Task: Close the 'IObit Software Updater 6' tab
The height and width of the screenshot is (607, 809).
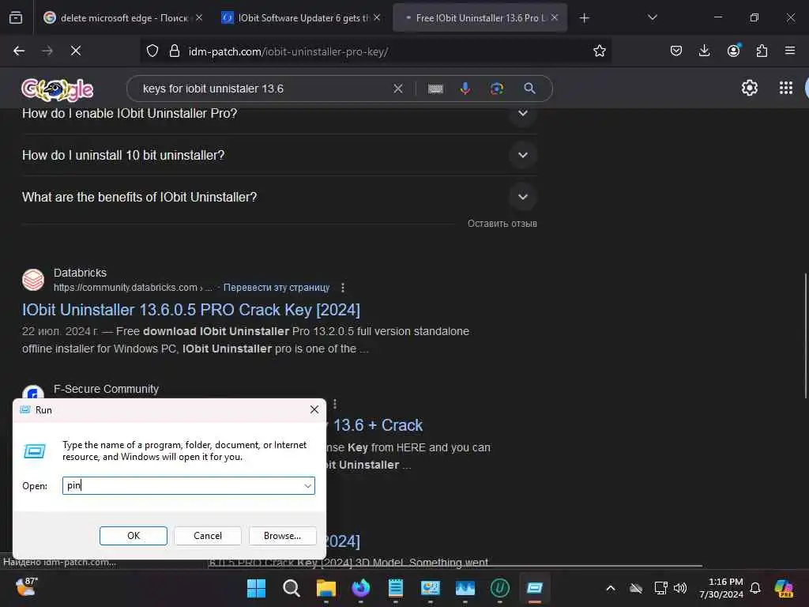Action: pyautogui.click(x=377, y=17)
